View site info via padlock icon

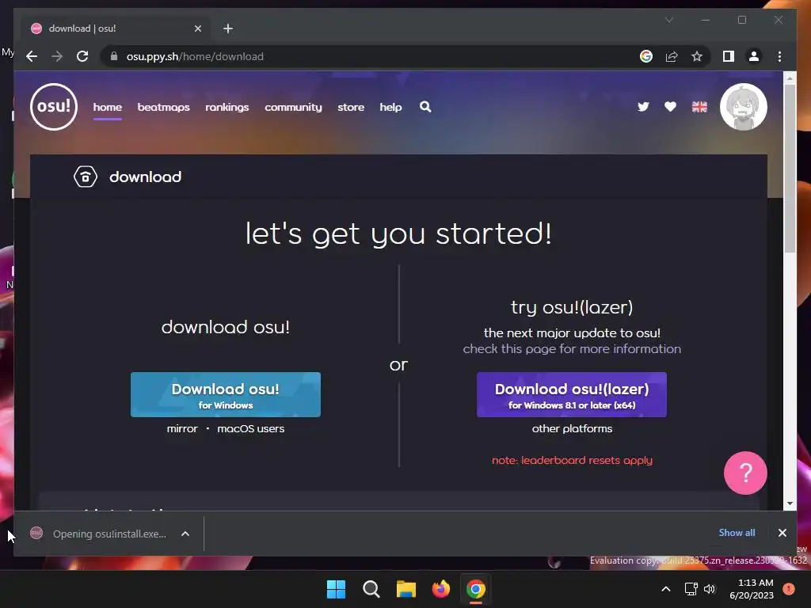(114, 56)
